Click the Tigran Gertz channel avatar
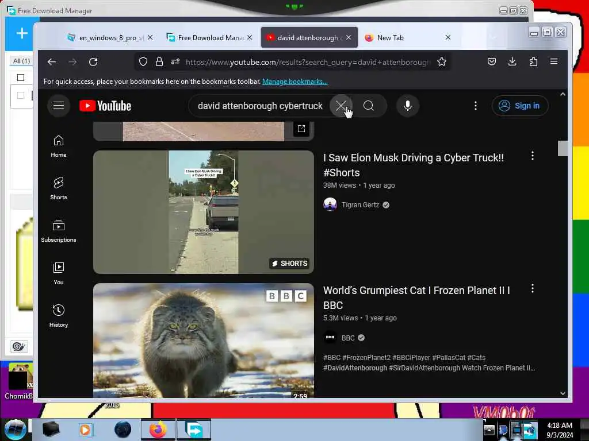Viewport: 589px width, 441px height. [330, 205]
